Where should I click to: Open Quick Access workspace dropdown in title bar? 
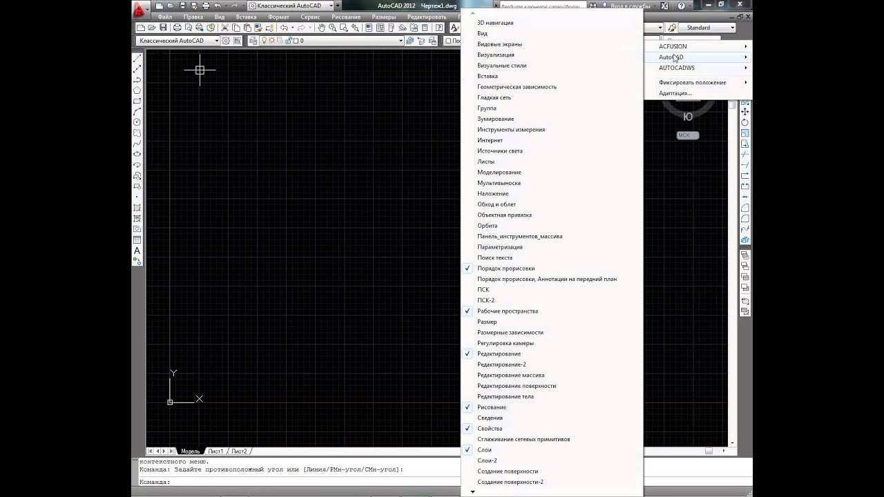point(330,6)
